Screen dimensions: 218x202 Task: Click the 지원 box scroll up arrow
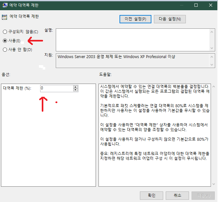click(212, 57)
